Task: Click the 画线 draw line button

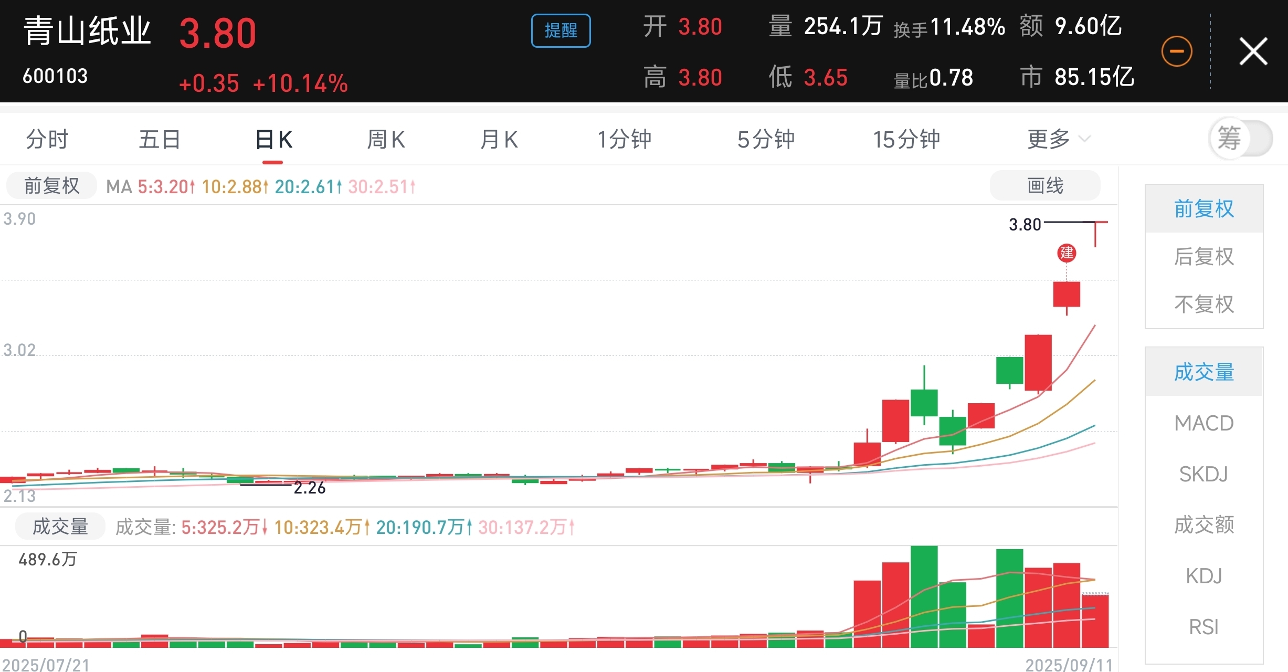Action: [1045, 185]
